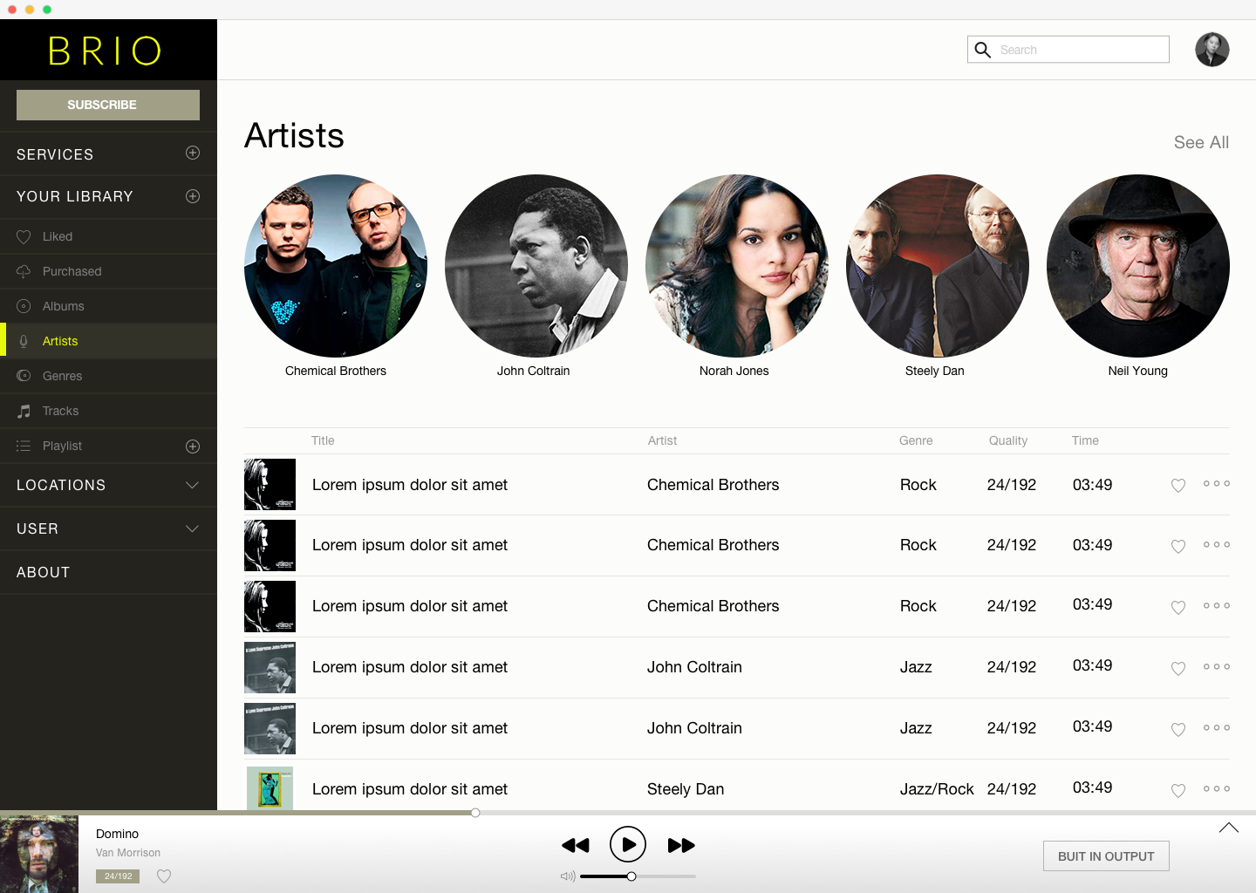
Task: Play the current song Domino
Action: point(628,844)
